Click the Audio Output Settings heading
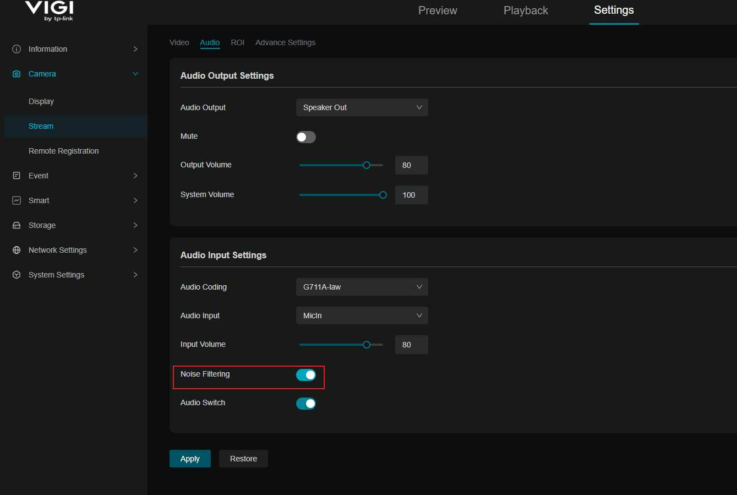 [227, 75]
